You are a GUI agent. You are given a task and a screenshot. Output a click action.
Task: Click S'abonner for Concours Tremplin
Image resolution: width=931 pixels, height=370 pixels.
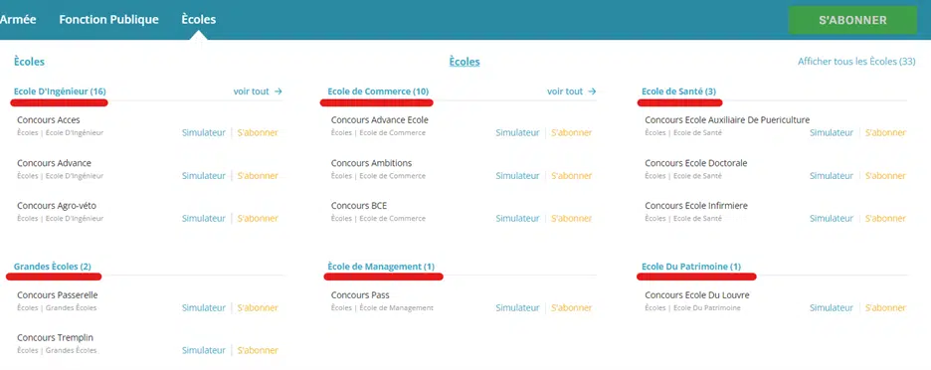click(x=258, y=350)
